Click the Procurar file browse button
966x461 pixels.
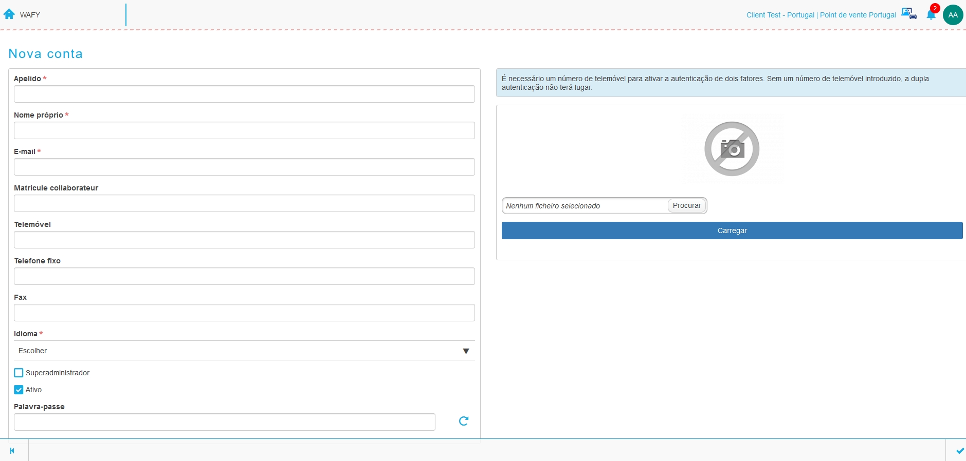point(687,205)
